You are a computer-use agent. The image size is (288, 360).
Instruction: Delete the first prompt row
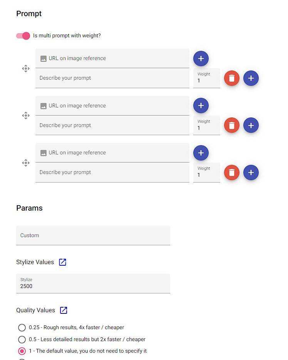pyautogui.click(x=232, y=78)
